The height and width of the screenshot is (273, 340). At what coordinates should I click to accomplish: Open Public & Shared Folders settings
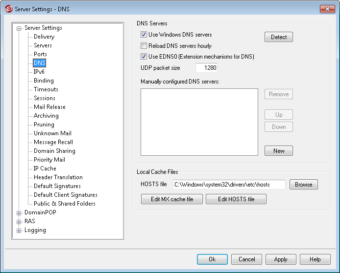[x=64, y=204]
